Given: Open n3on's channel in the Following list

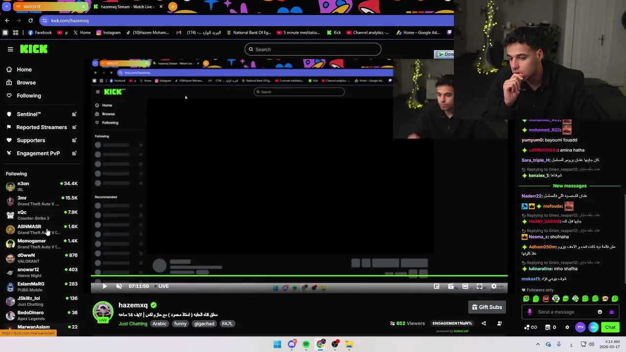Looking at the screenshot, I should pyautogui.click(x=42, y=186).
